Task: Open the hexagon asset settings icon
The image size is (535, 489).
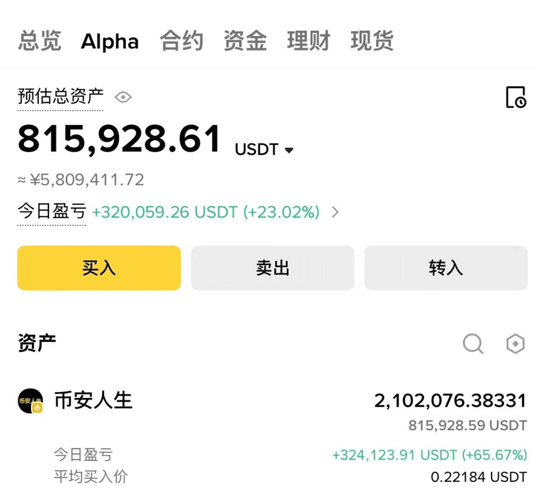Action: 515,343
